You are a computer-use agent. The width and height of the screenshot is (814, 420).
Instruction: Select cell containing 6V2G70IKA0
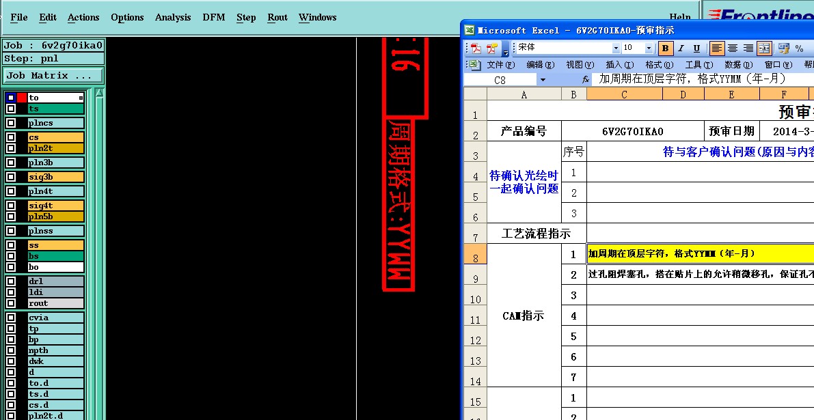pos(633,131)
